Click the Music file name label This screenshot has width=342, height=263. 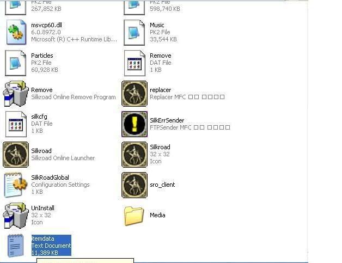157,25
